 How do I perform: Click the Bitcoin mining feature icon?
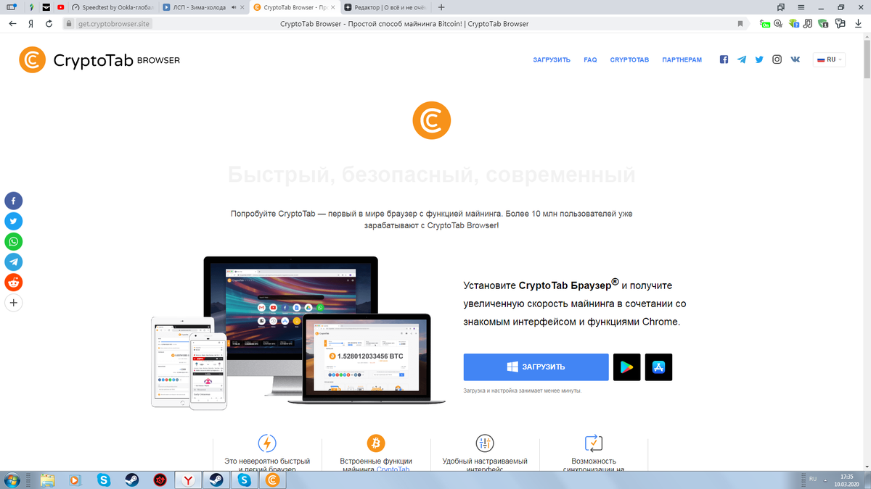[x=376, y=443]
